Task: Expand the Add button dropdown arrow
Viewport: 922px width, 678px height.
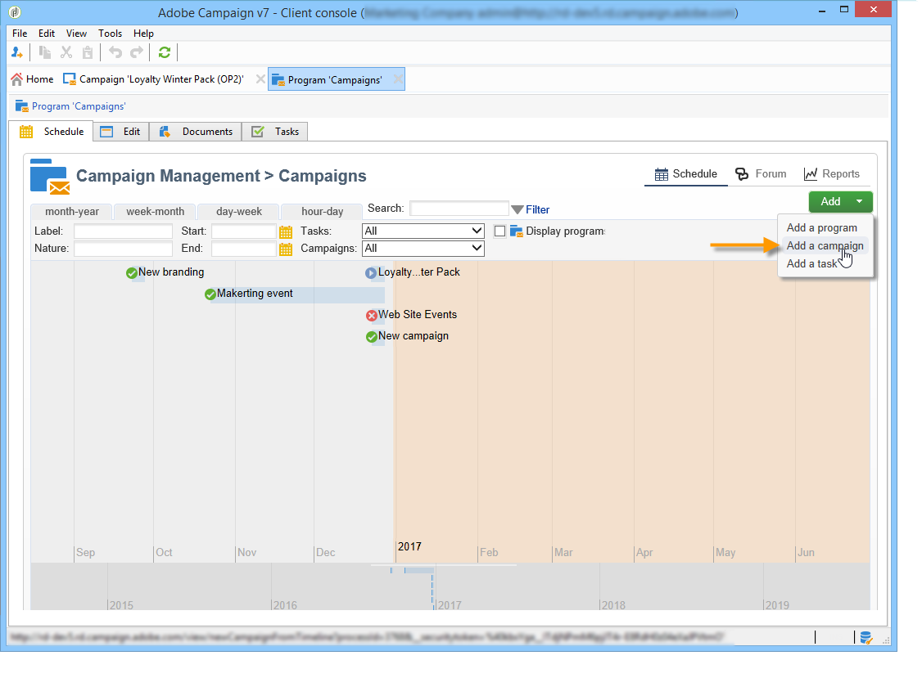Action: (x=859, y=201)
